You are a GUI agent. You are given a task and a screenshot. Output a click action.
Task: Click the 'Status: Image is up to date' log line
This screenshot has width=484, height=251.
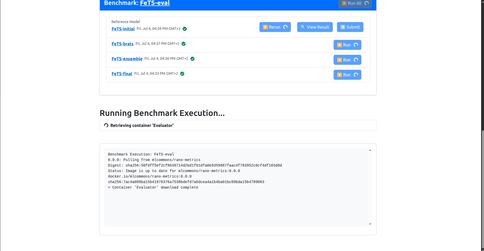click(x=174, y=171)
